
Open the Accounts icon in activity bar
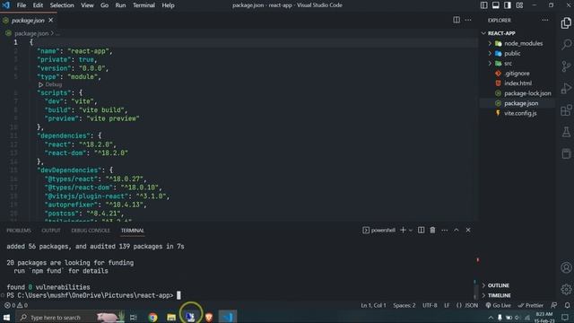[x=566, y=267]
